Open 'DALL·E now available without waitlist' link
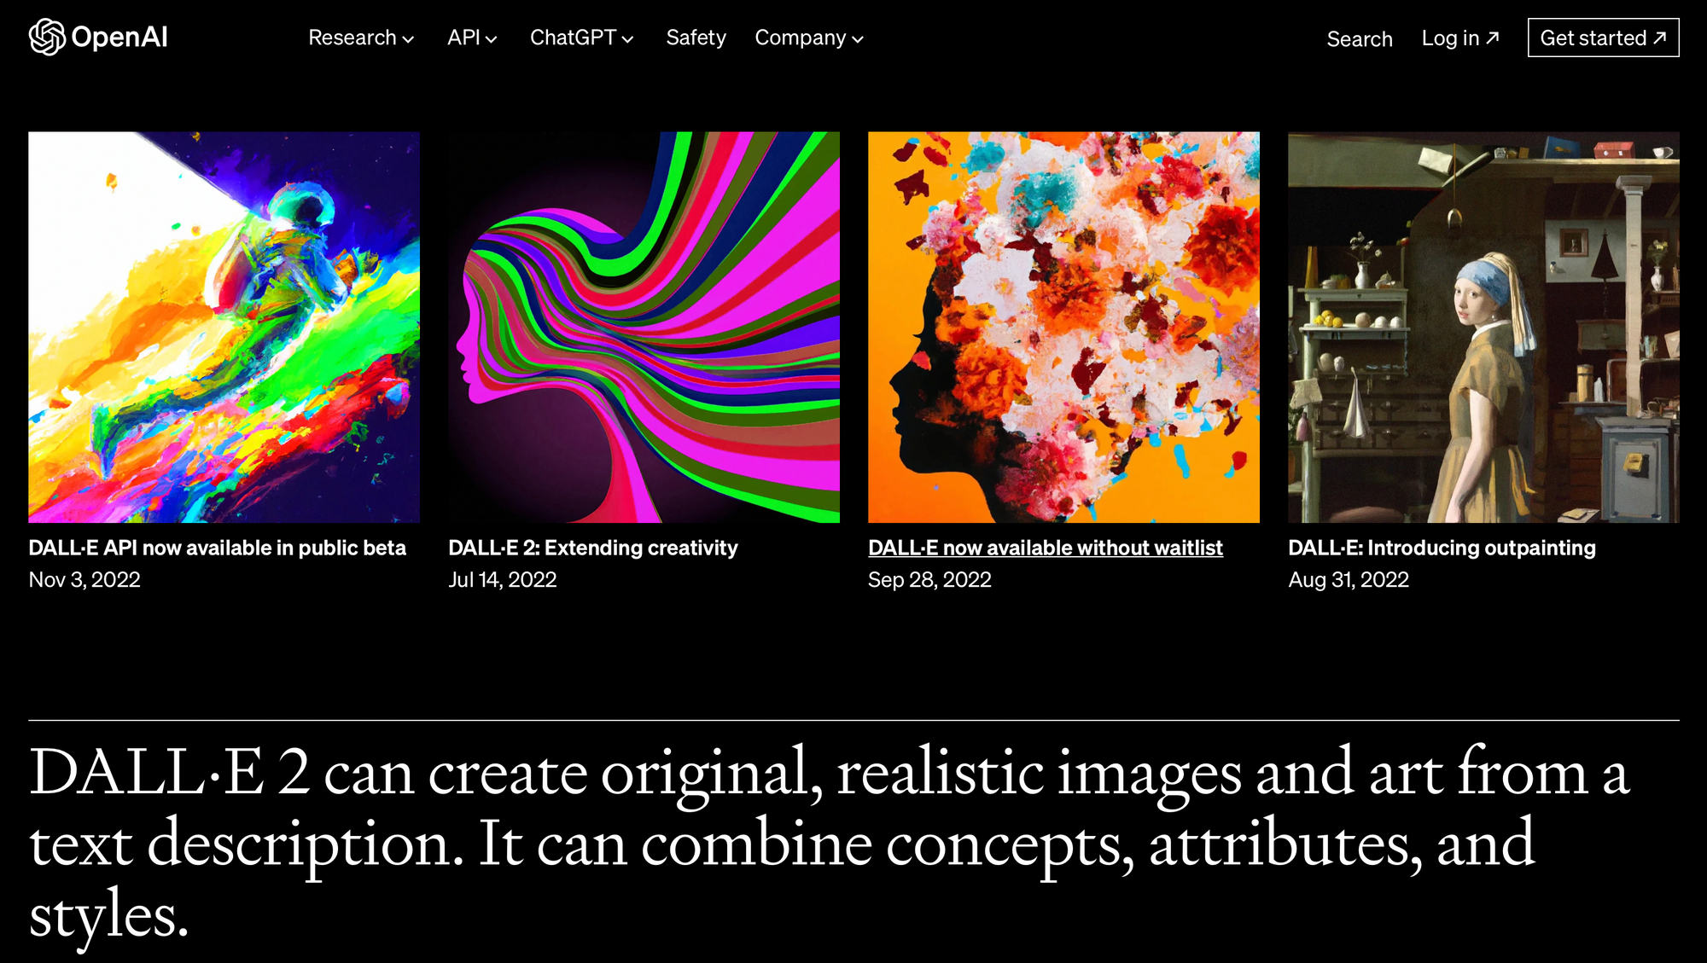Viewport: 1707px width, 963px height. point(1045,548)
